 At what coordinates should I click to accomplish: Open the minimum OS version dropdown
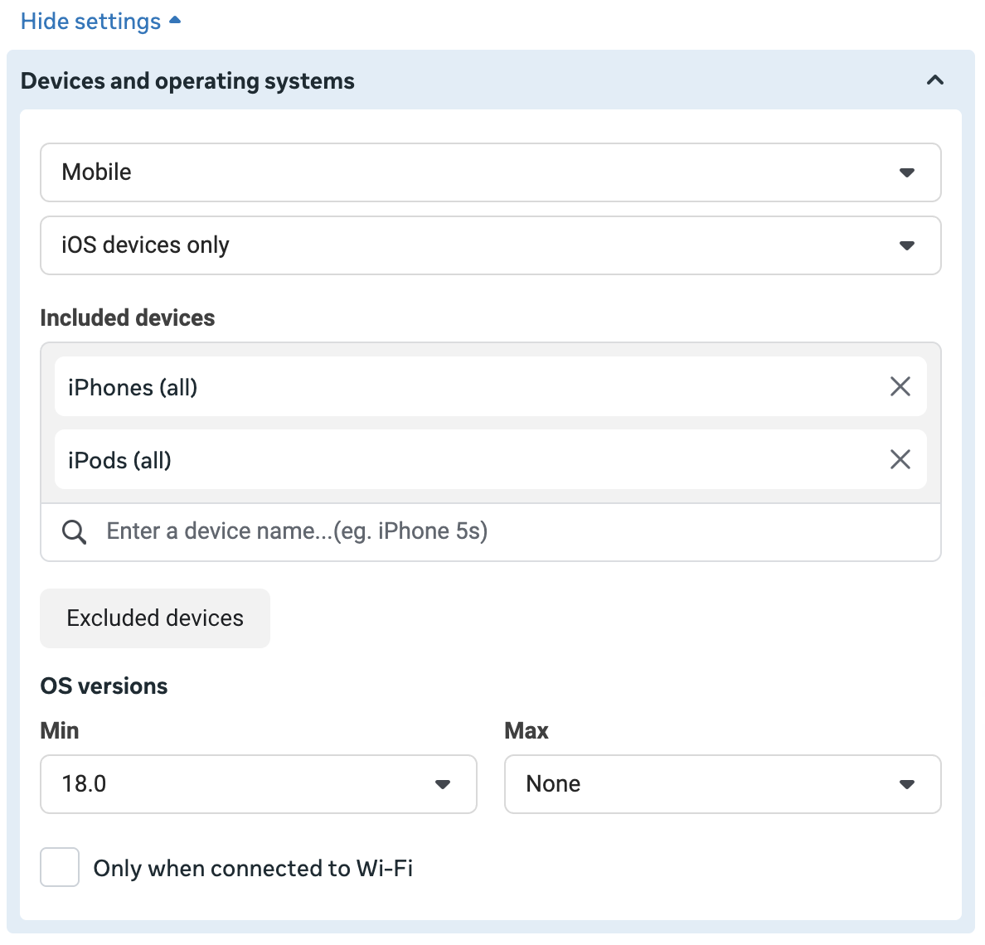[x=259, y=784]
